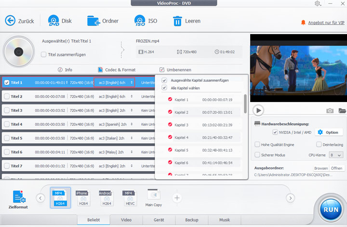This screenshot has height=227, width=347.
Task: Open the settings gear in title bar
Action: [x=317, y=4]
